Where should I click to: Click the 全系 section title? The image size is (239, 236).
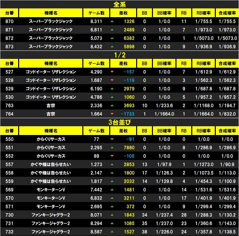pyautogui.click(x=120, y=5)
